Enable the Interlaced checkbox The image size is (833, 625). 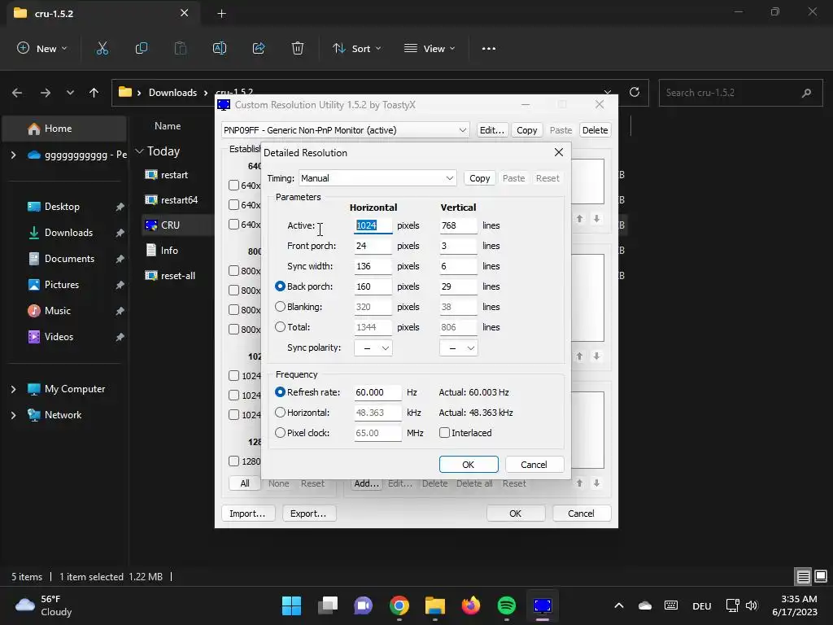coord(445,433)
